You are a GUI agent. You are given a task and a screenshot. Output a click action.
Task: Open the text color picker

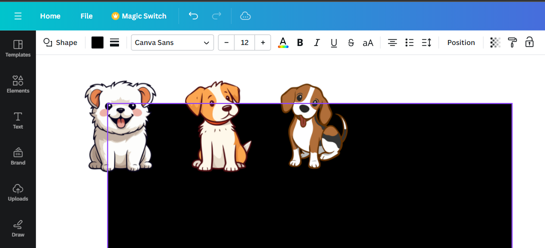point(283,42)
